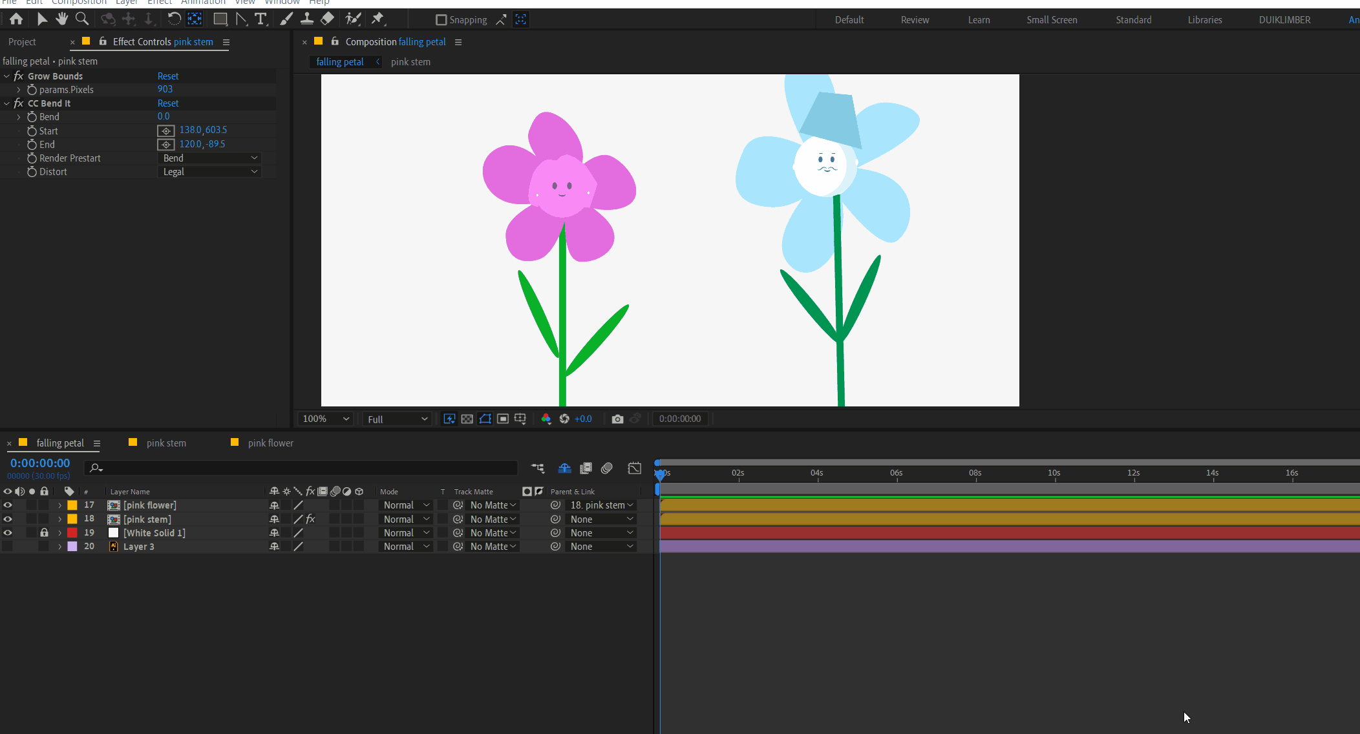The image size is (1360, 734).
Task: Select the Puppet Pin tool
Action: pyautogui.click(x=378, y=19)
